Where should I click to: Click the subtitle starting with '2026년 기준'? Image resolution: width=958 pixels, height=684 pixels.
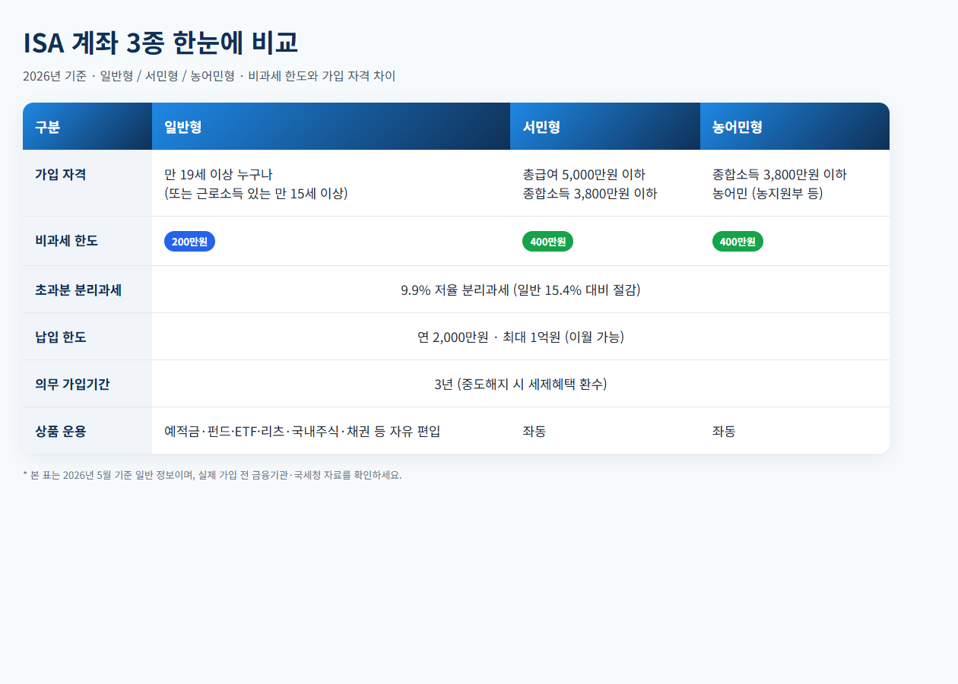[209, 76]
